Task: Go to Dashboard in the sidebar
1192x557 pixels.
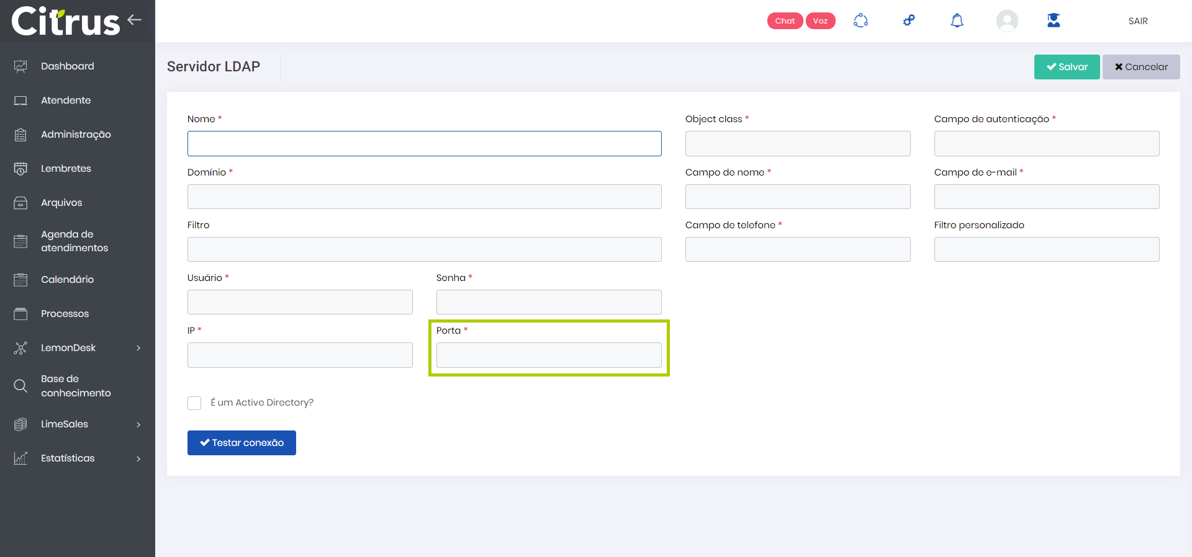Action: pos(67,66)
